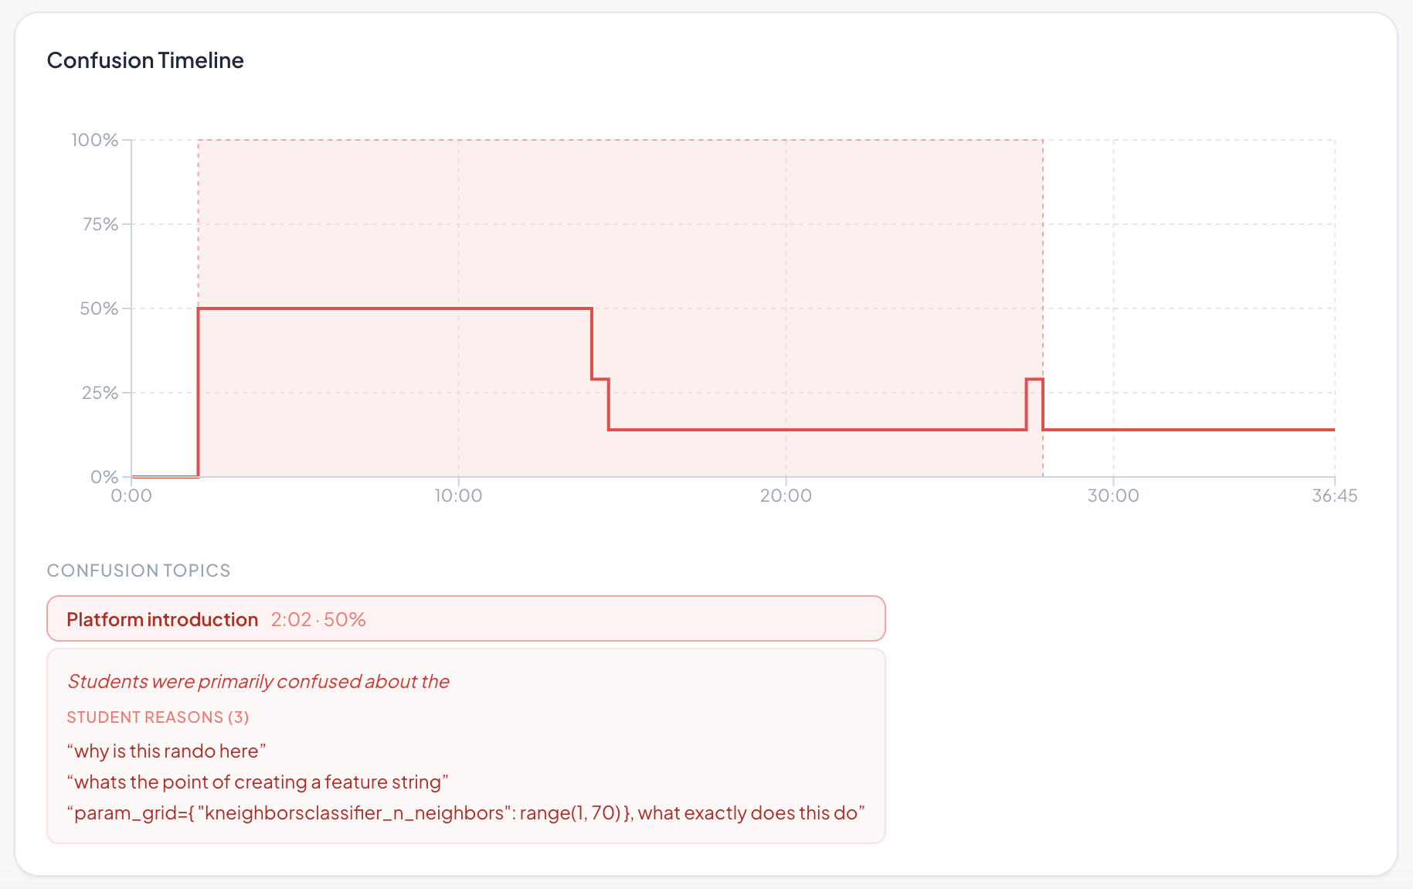Click the 75% y-axis label
The width and height of the screenshot is (1413, 889).
(100, 224)
